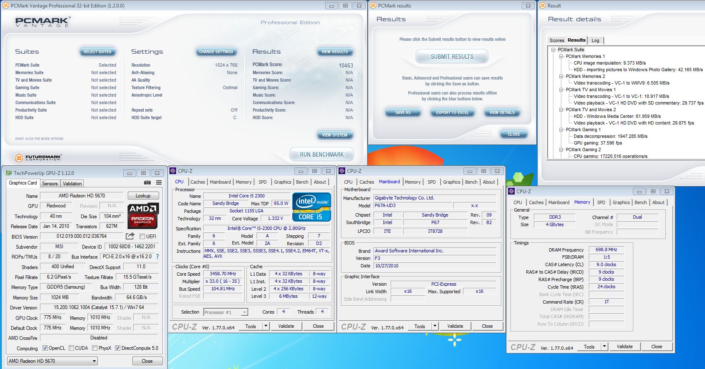Screen dimensions: 705x369
Task: Select GPU gaming: 37.596 fps result row
Action: click(x=598, y=143)
